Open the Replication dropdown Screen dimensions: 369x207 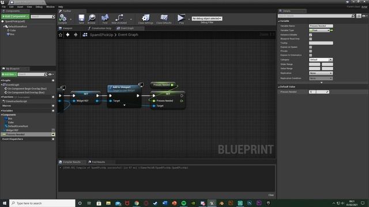click(321, 73)
